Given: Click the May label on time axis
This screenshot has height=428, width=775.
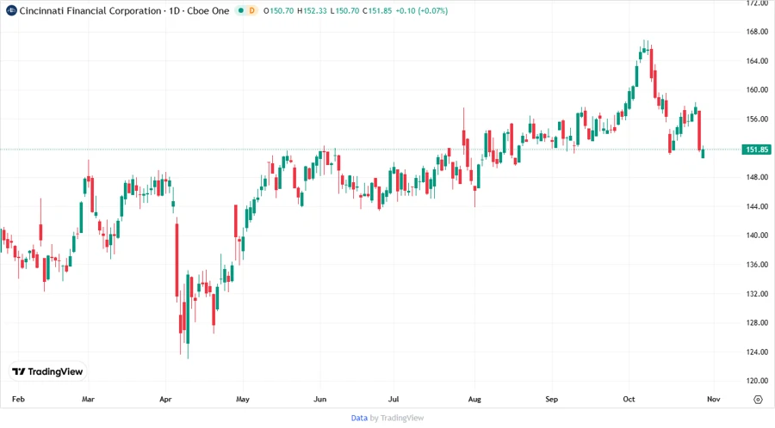Looking at the screenshot, I should (243, 399).
